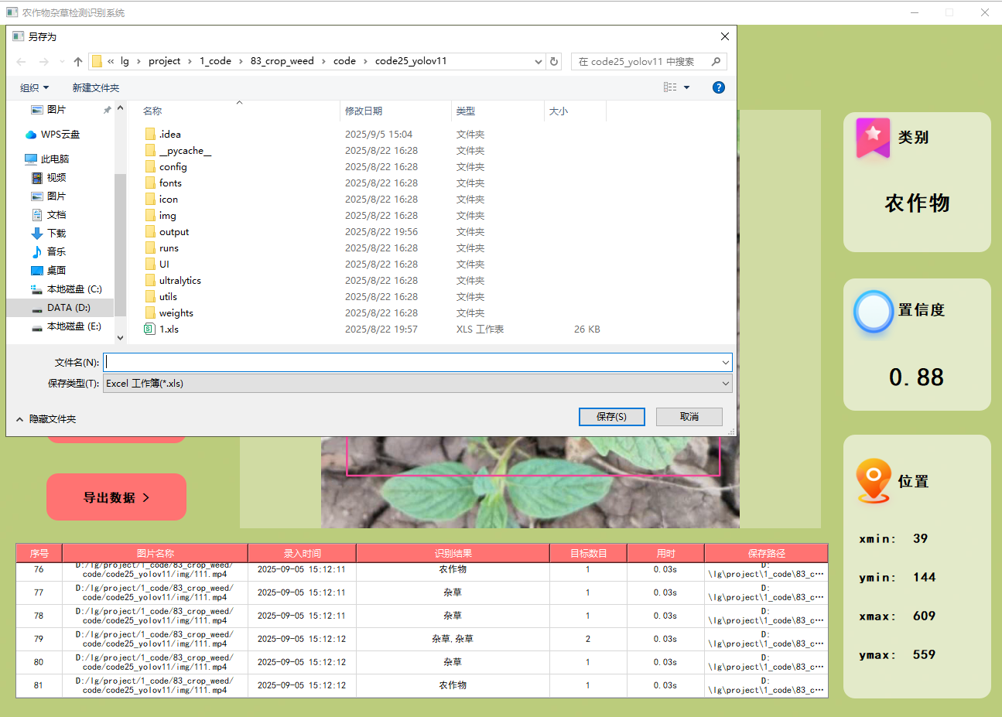Click the 录入时间 table header
The image size is (1002, 717).
(302, 553)
